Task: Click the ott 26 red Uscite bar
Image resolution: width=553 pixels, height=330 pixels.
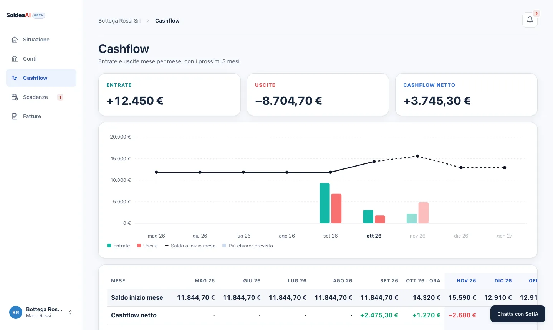Action: (x=380, y=219)
